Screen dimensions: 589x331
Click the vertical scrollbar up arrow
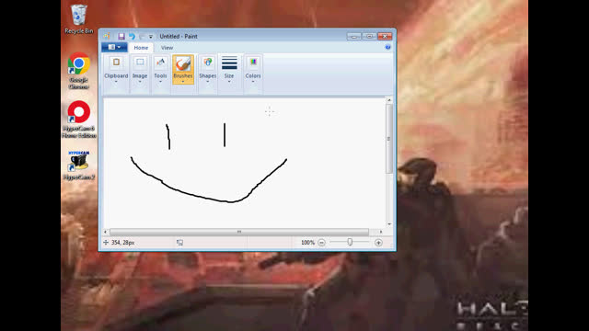[389, 100]
